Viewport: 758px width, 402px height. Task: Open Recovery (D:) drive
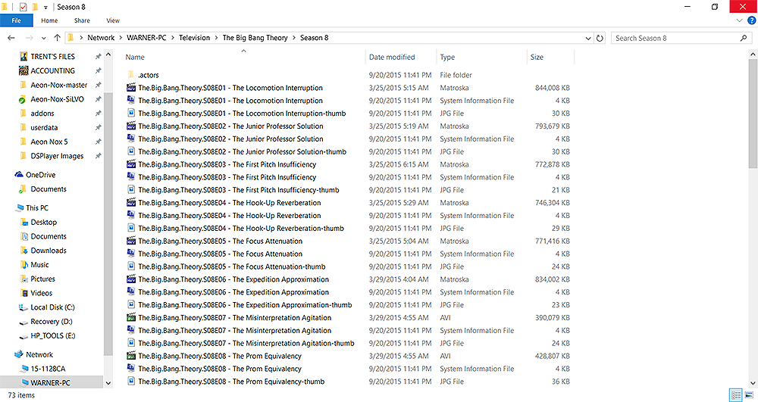[x=52, y=322]
